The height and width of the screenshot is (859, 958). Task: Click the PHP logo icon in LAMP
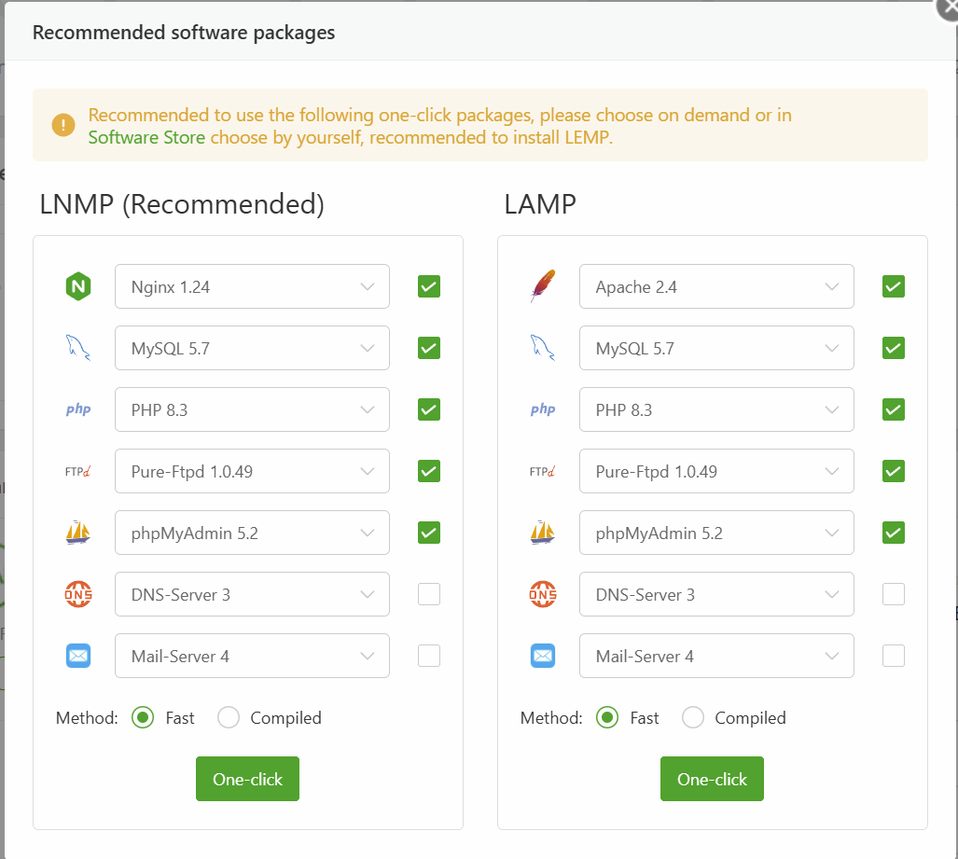click(x=543, y=409)
